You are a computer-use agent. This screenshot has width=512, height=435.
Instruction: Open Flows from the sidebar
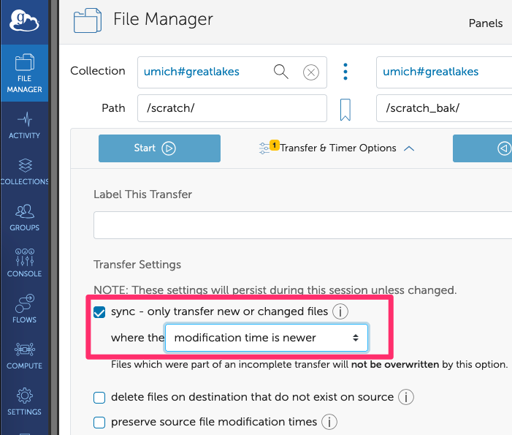(x=24, y=309)
